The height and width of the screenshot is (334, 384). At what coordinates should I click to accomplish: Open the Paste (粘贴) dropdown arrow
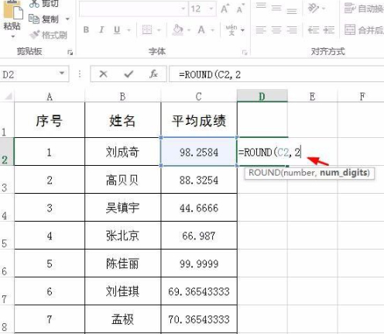pos(12,37)
